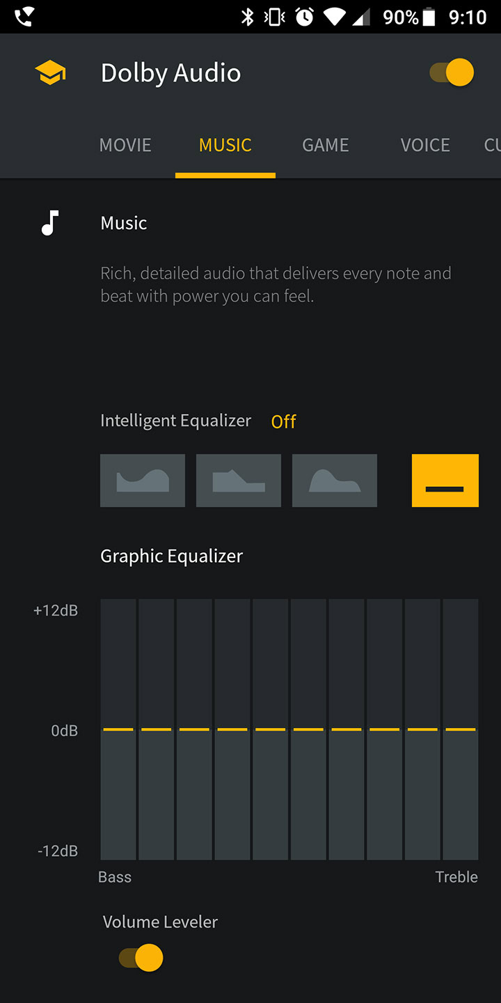Select the Music tab
This screenshot has width=501, height=1003.
[x=225, y=145]
